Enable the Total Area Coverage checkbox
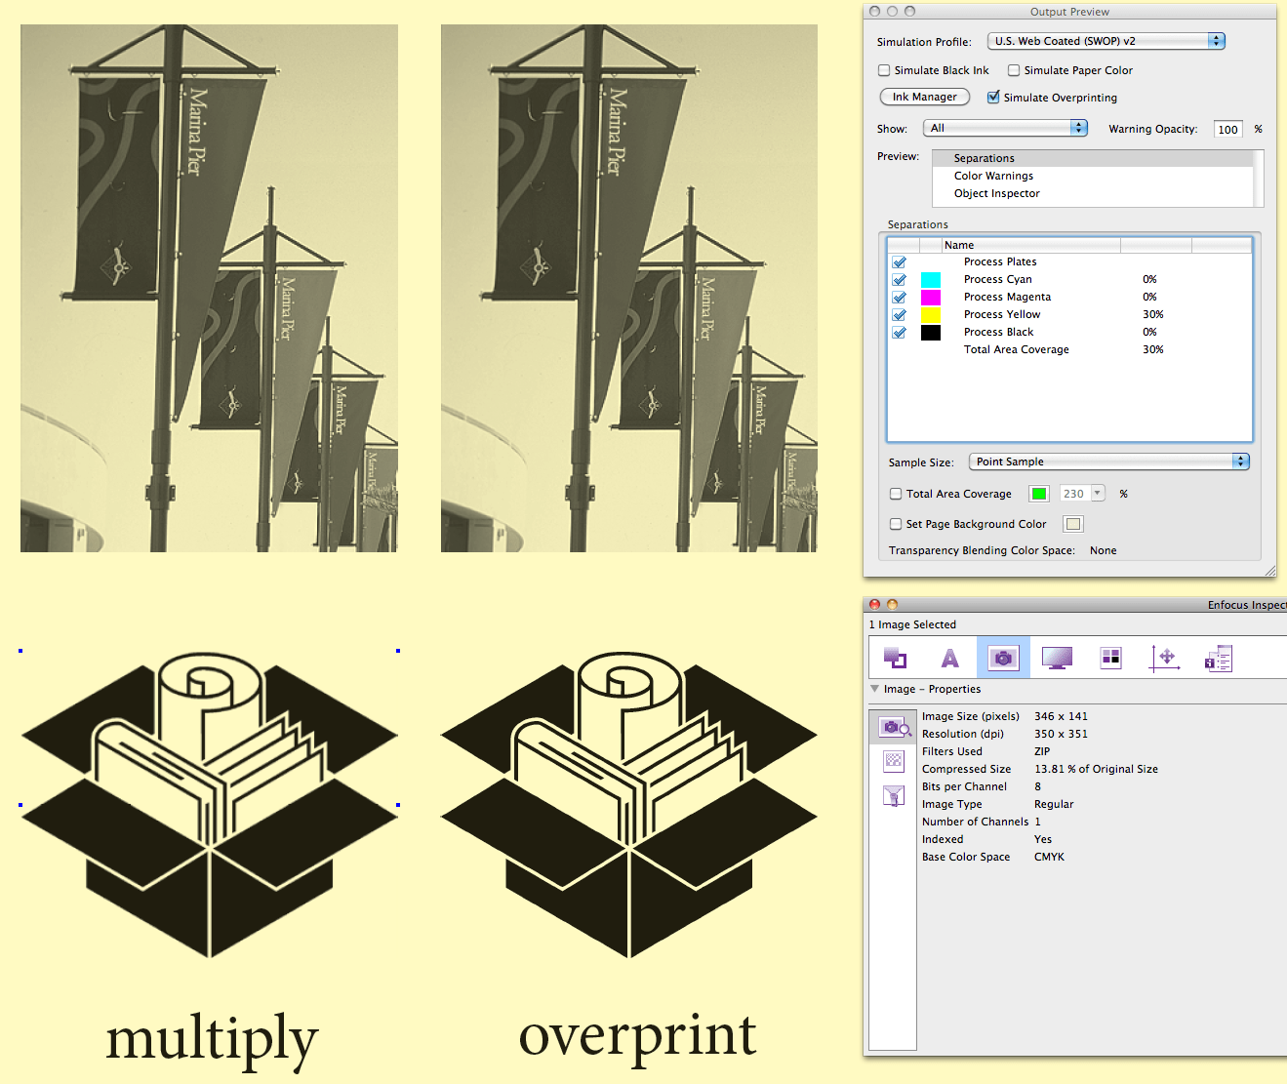1287x1084 pixels. tap(896, 494)
